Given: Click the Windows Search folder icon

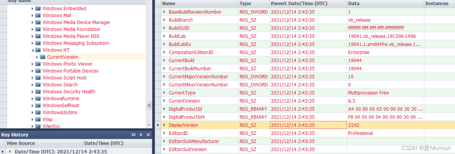Looking at the screenshot, I should click(38, 85).
